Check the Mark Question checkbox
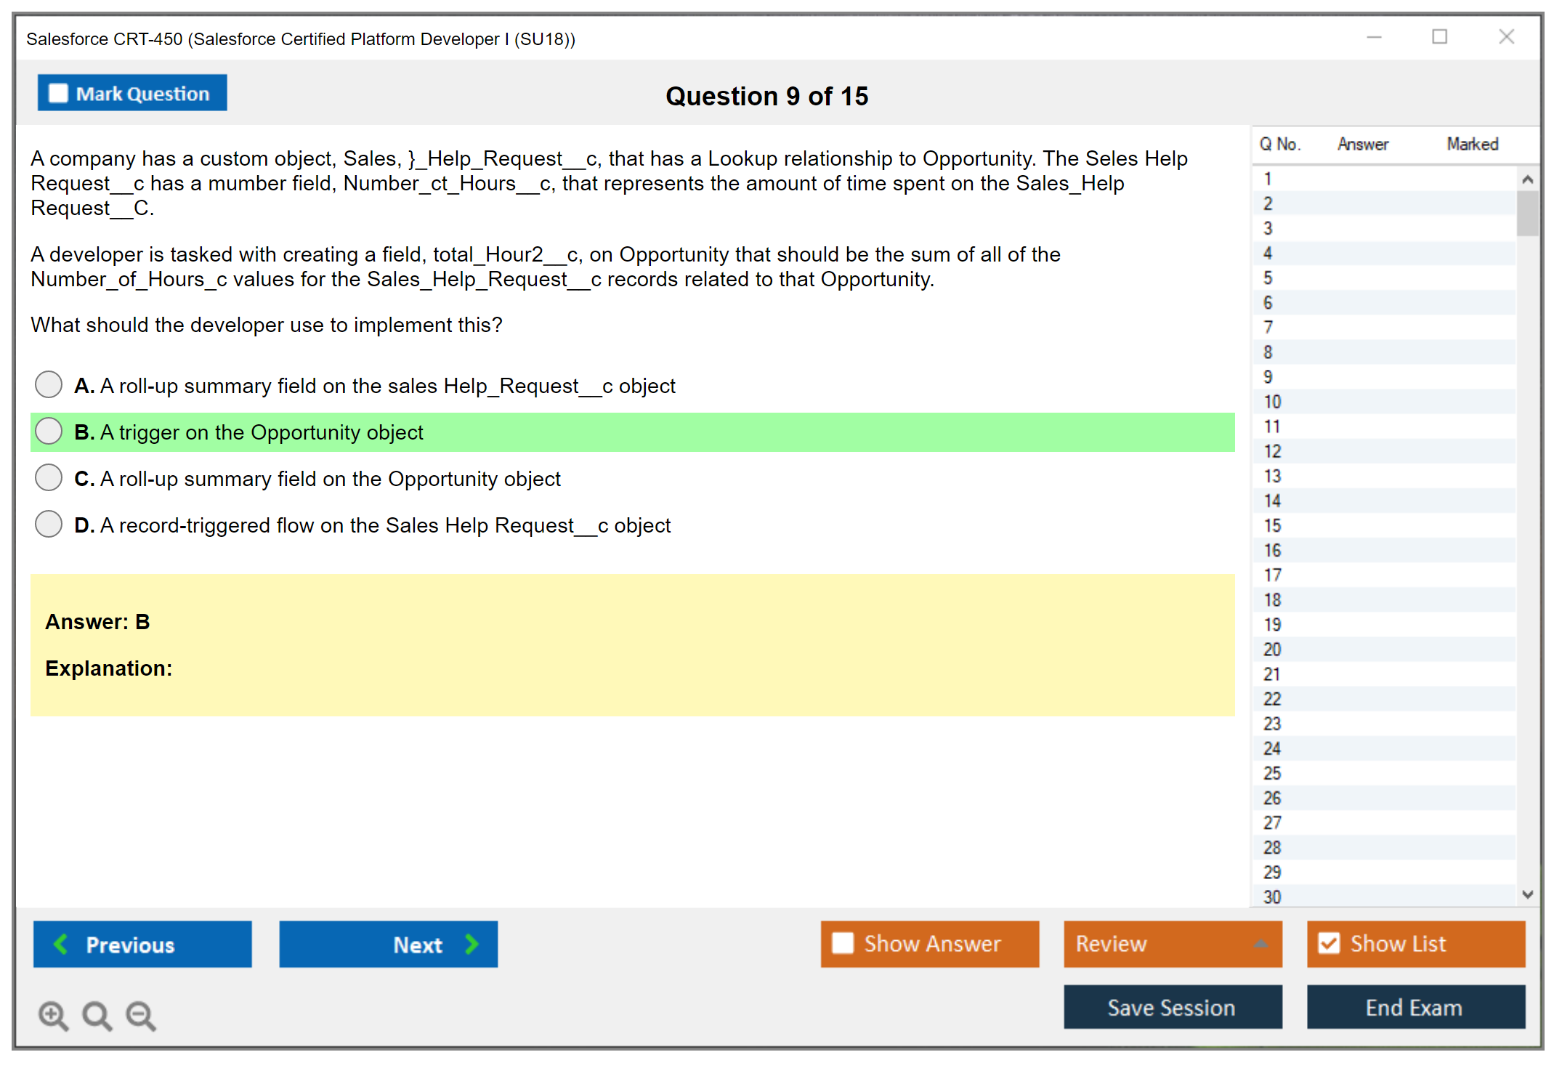Viewport: 1562px width, 1068px height. pos(58,94)
